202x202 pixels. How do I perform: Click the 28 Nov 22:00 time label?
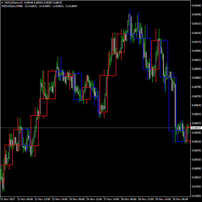(146, 199)
